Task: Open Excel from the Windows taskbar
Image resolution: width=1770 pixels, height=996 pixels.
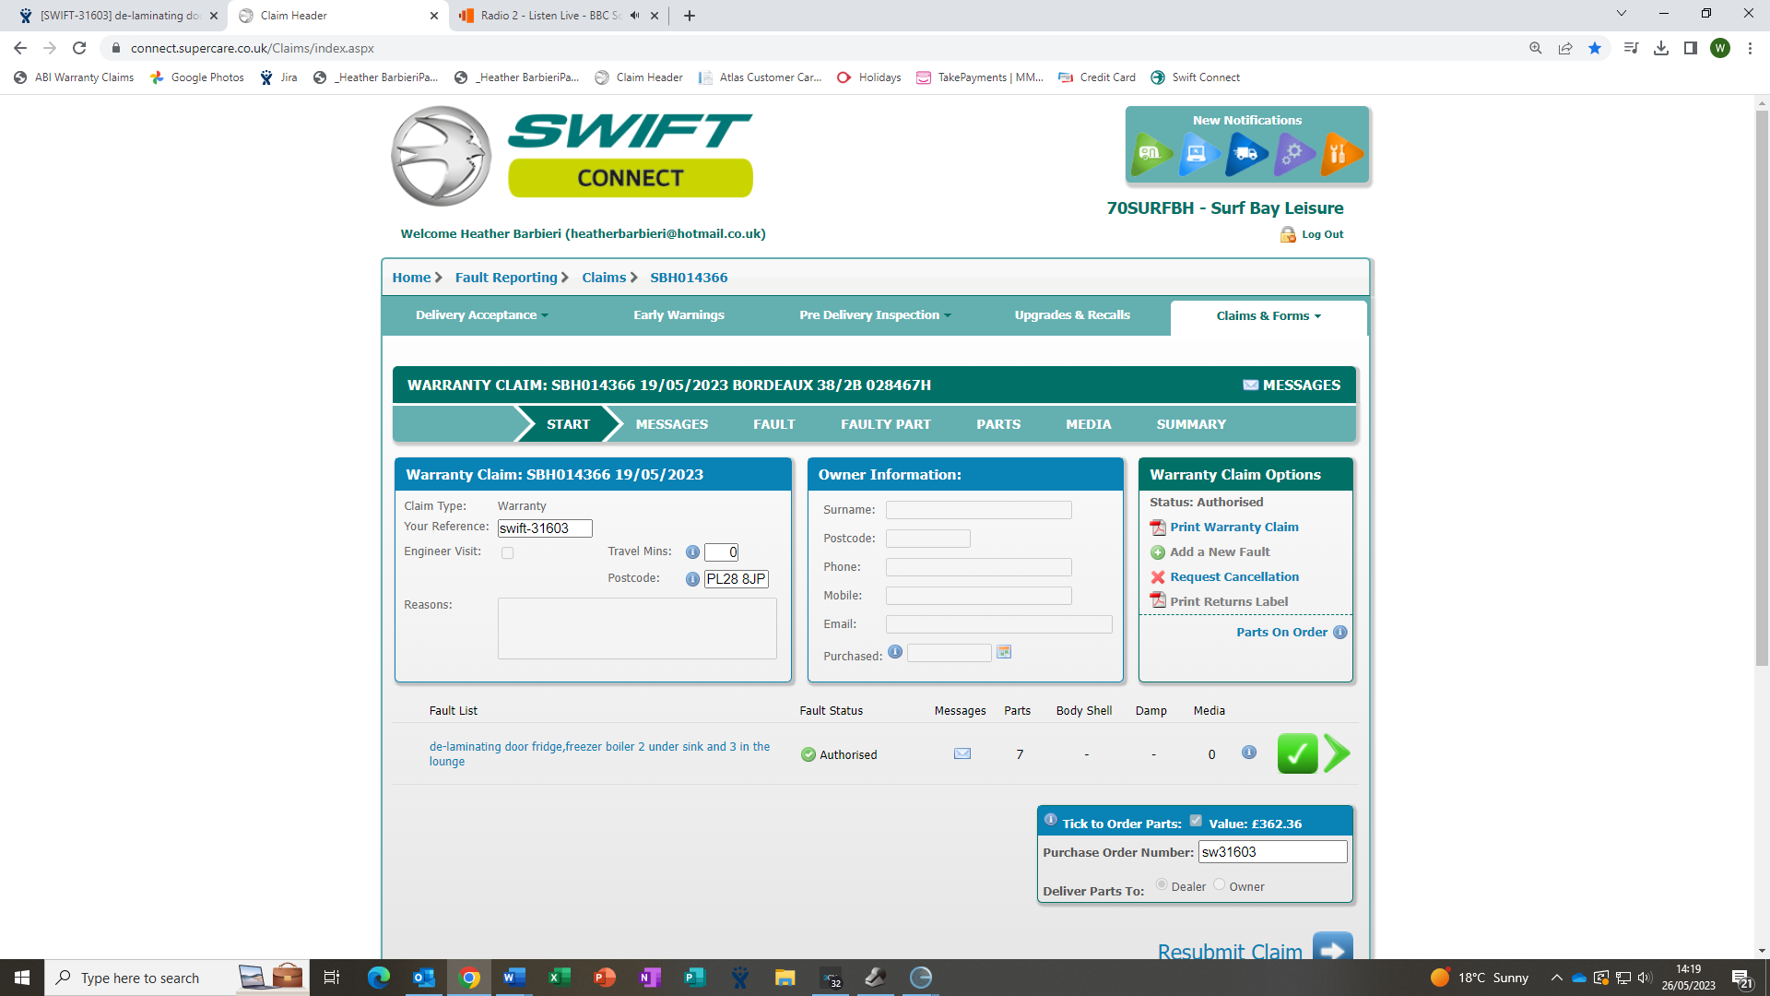Action: (560, 978)
